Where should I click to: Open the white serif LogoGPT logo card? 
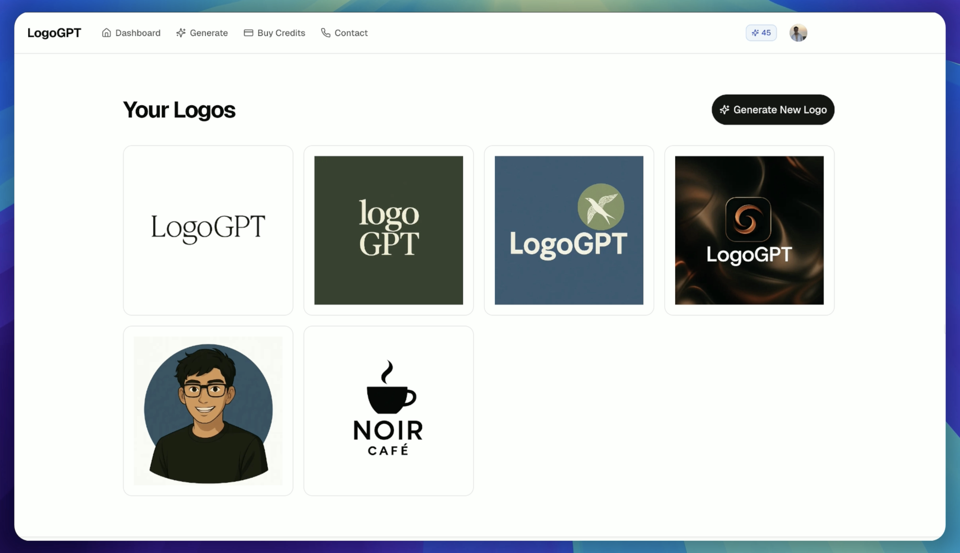tap(208, 230)
